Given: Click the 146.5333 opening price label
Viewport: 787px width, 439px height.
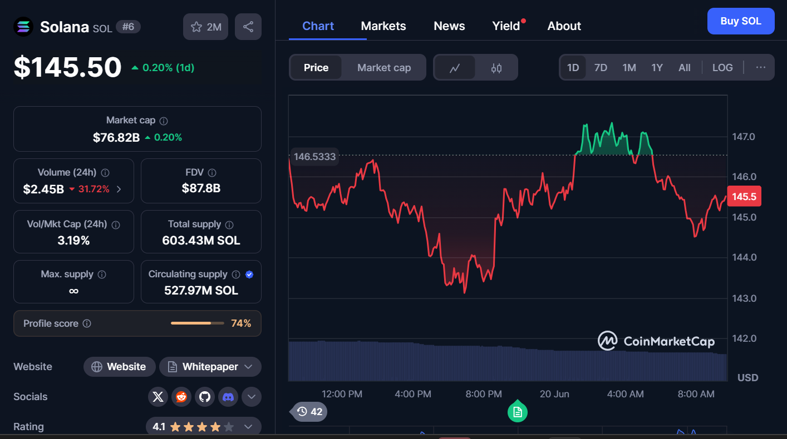Looking at the screenshot, I should tap(314, 157).
